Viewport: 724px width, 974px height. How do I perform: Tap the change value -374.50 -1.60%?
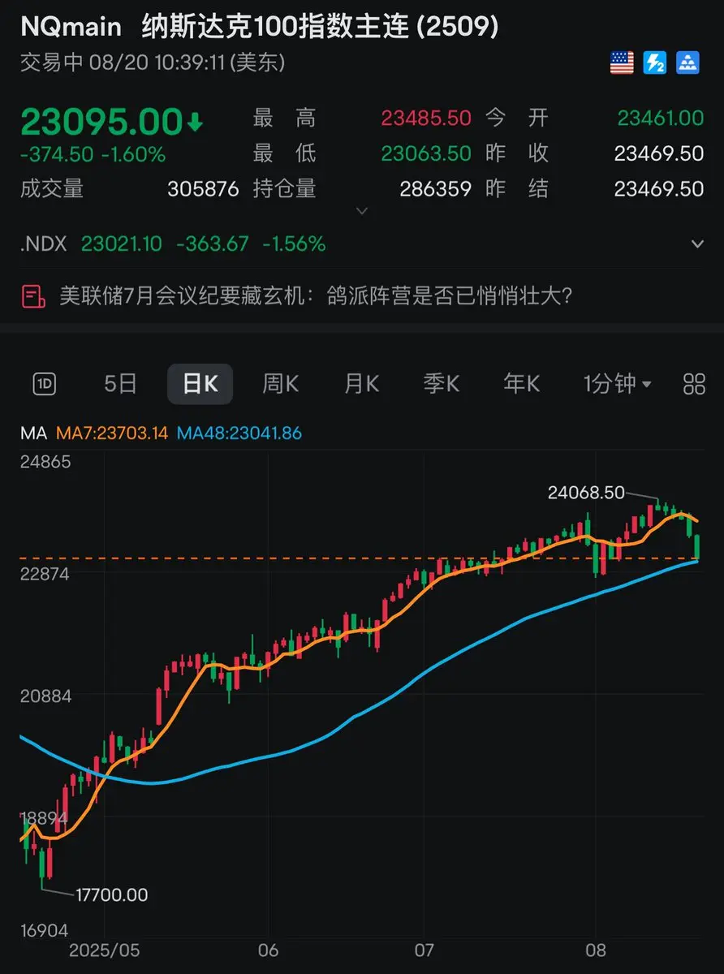93,154
